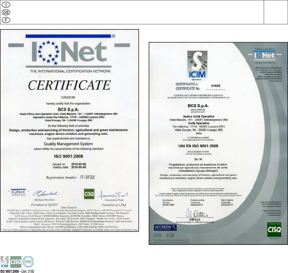Open the www.iqnet-certification.com link in the footnote
The width and height of the screenshot is (288, 273).
coord(123,230)
